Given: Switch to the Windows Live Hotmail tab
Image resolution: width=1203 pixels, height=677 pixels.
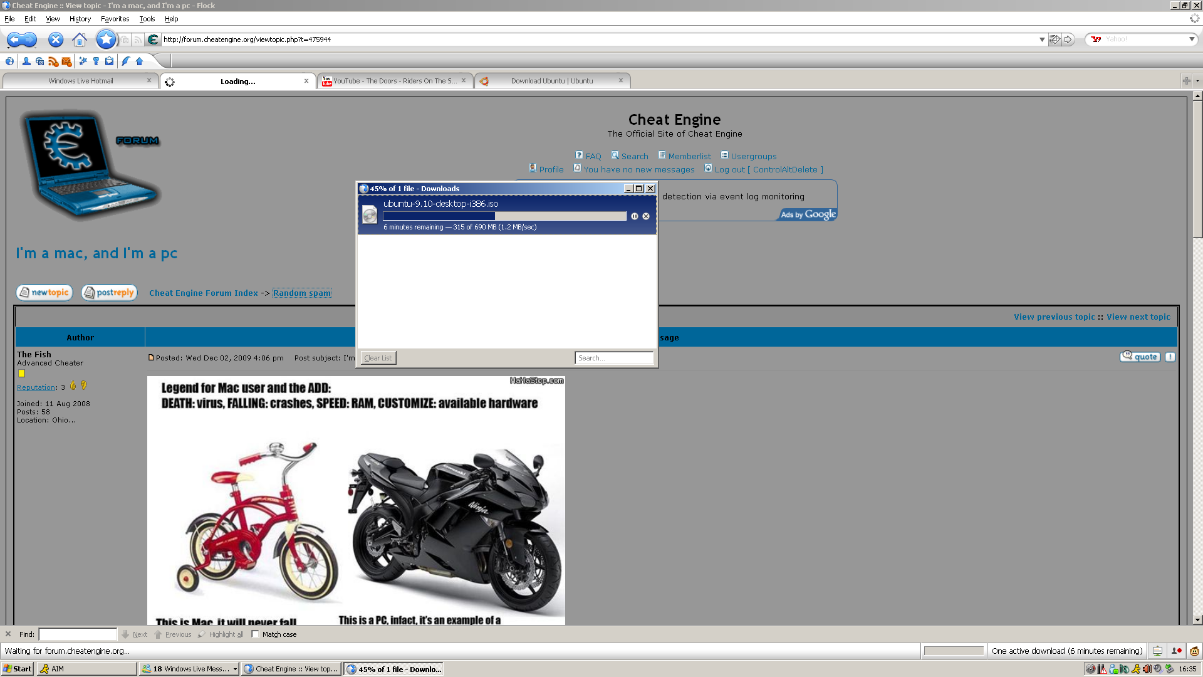Looking at the screenshot, I should pos(80,81).
